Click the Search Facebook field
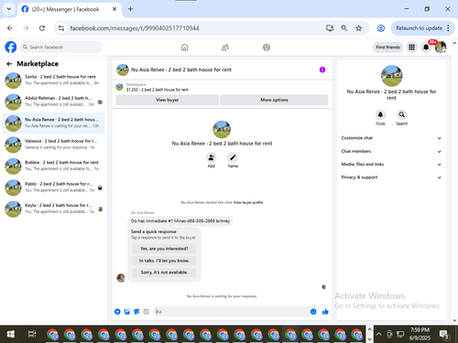This screenshot has height=343, width=458. click(61, 48)
